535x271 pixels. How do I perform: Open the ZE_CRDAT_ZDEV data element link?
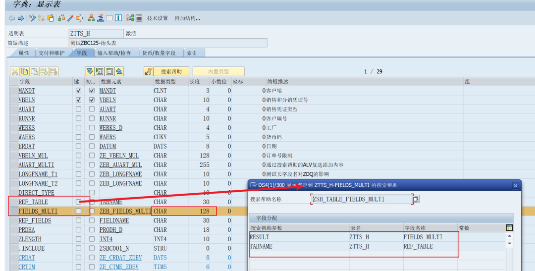[120, 258]
